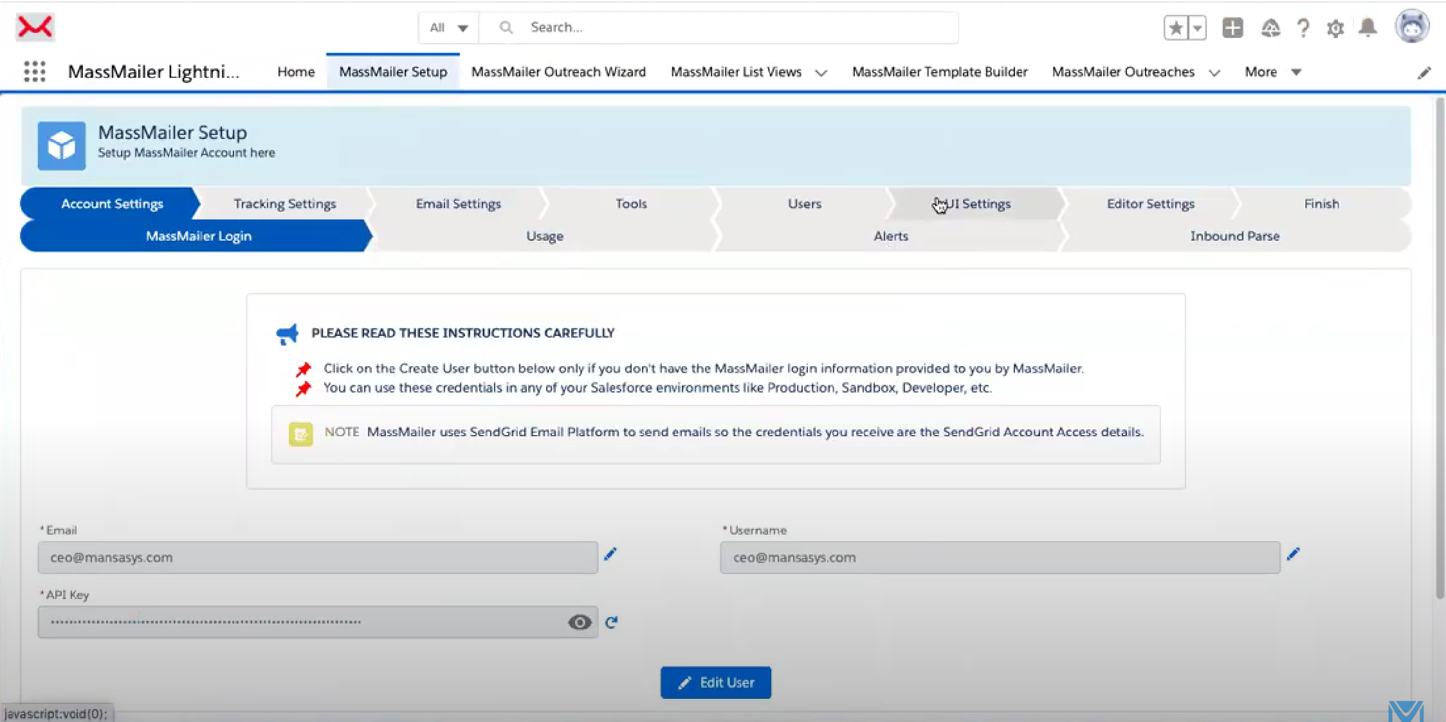Image resolution: width=1446 pixels, height=722 pixels.
Task: Open the Salesforce Guidance Center icon
Action: 1270,28
